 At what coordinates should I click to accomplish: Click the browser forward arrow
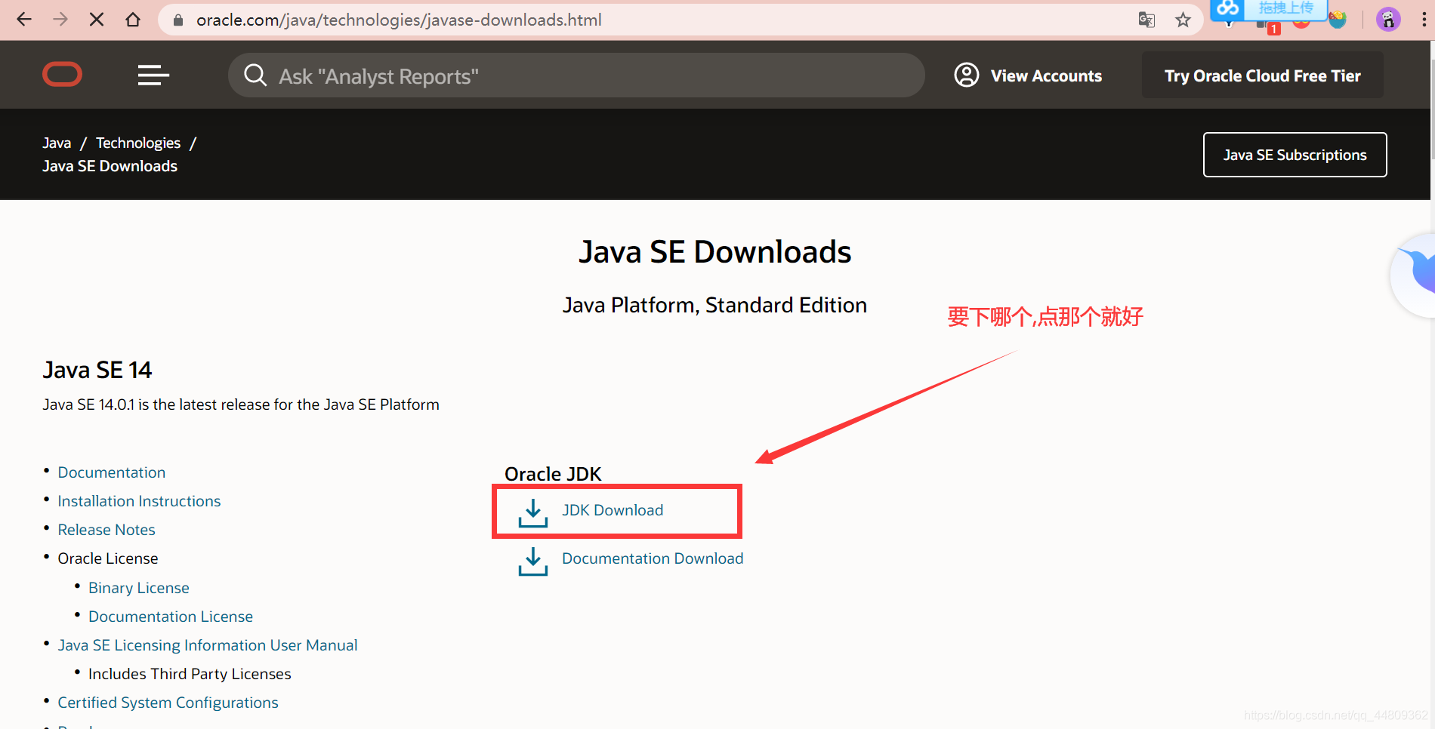point(60,20)
